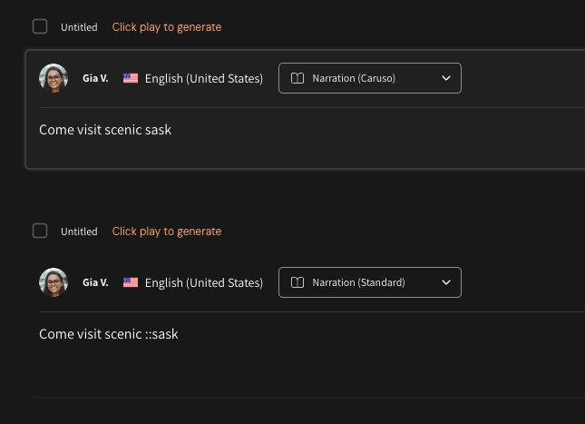Click the second "Click play to generate" link
Viewport: 585px width, 424px height.
pos(167,232)
